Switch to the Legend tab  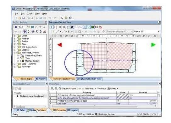pos(73,110)
